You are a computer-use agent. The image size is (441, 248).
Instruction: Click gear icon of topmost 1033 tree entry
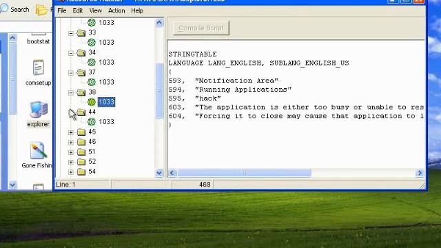(92, 23)
